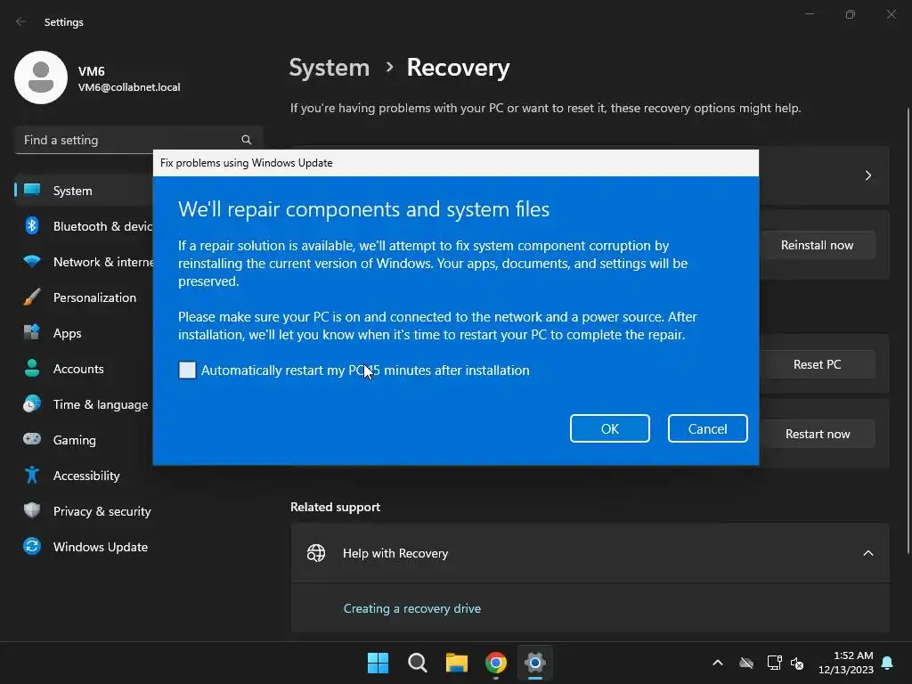Open VM6 user profile picture

[41, 77]
